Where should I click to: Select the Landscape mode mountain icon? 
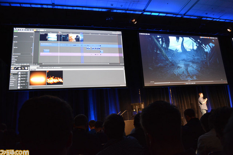click(x=19, y=68)
